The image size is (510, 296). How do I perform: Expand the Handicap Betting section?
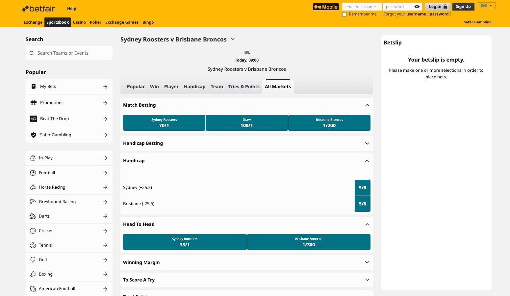click(x=367, y=144)
